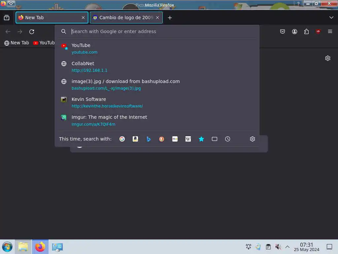Open the notifications bell tray icon
Viewport: 338px width, 254px height.
(x=248, y=246)
